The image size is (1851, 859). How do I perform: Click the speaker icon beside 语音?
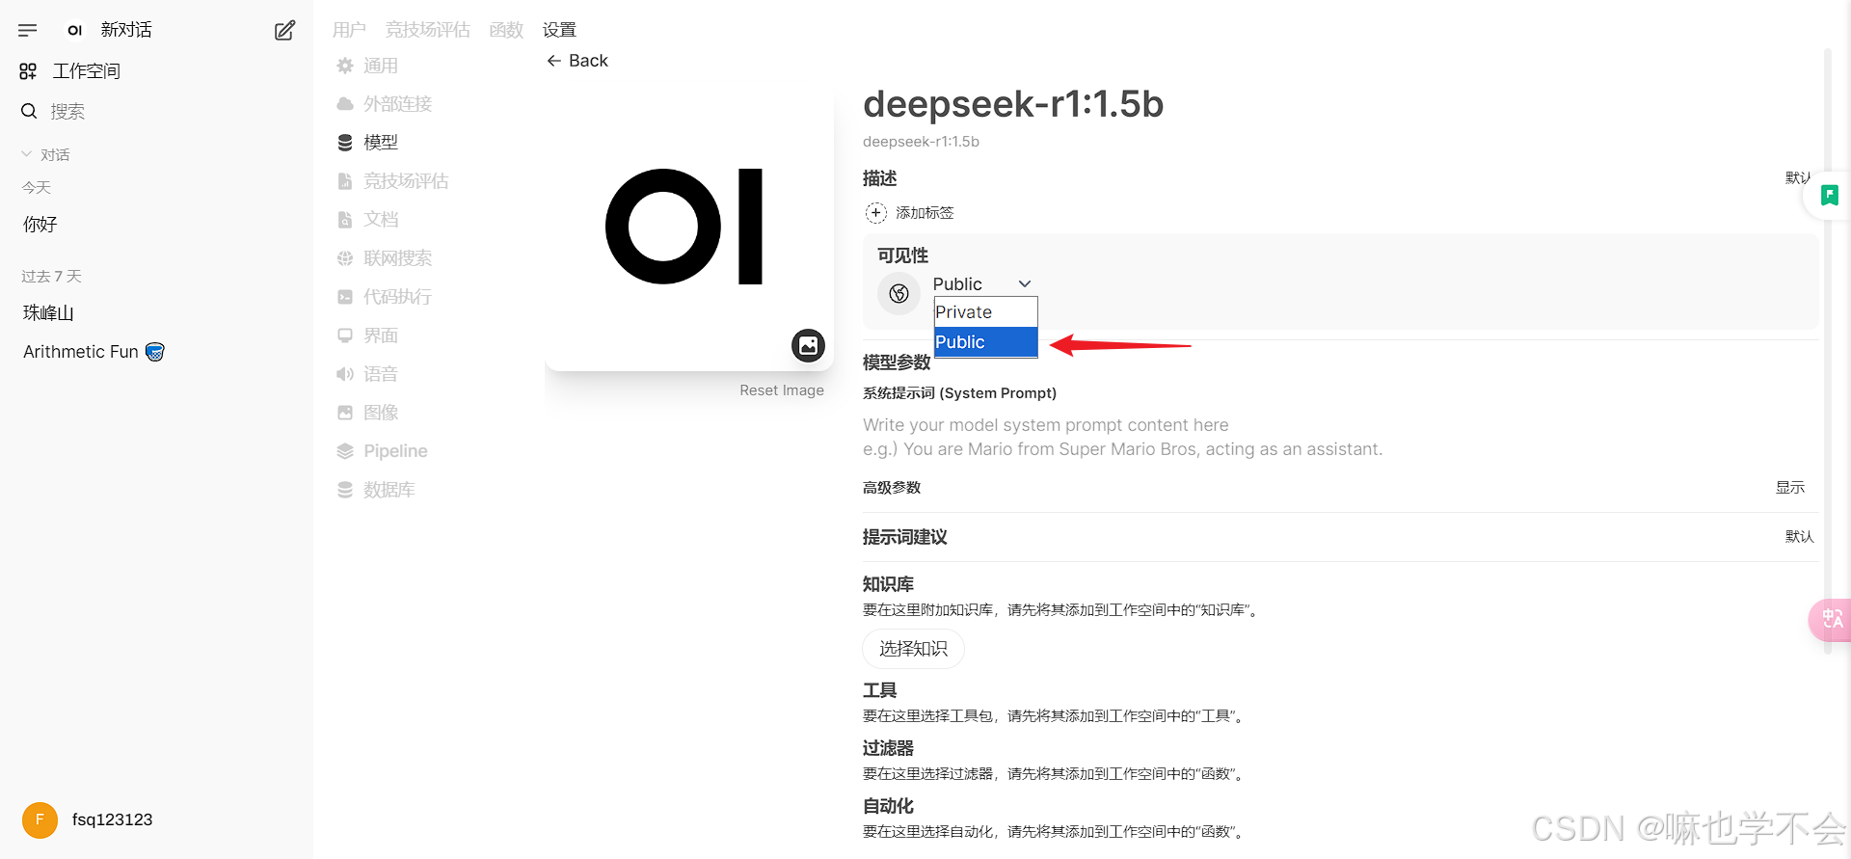pos(345,374)
